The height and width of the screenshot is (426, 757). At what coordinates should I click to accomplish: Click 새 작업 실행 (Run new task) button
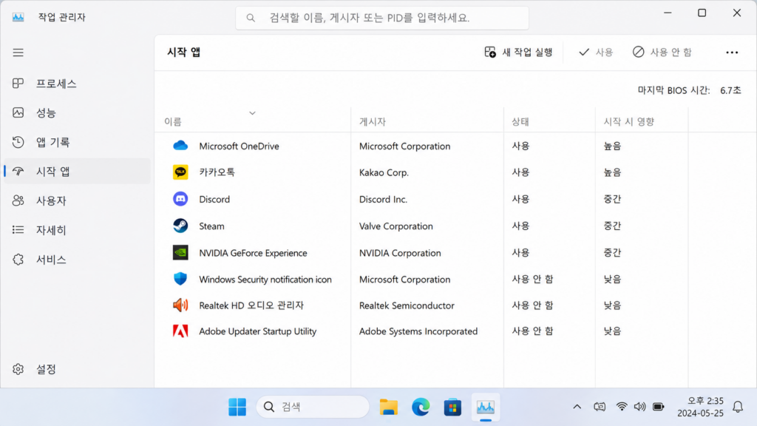[518, 53]
